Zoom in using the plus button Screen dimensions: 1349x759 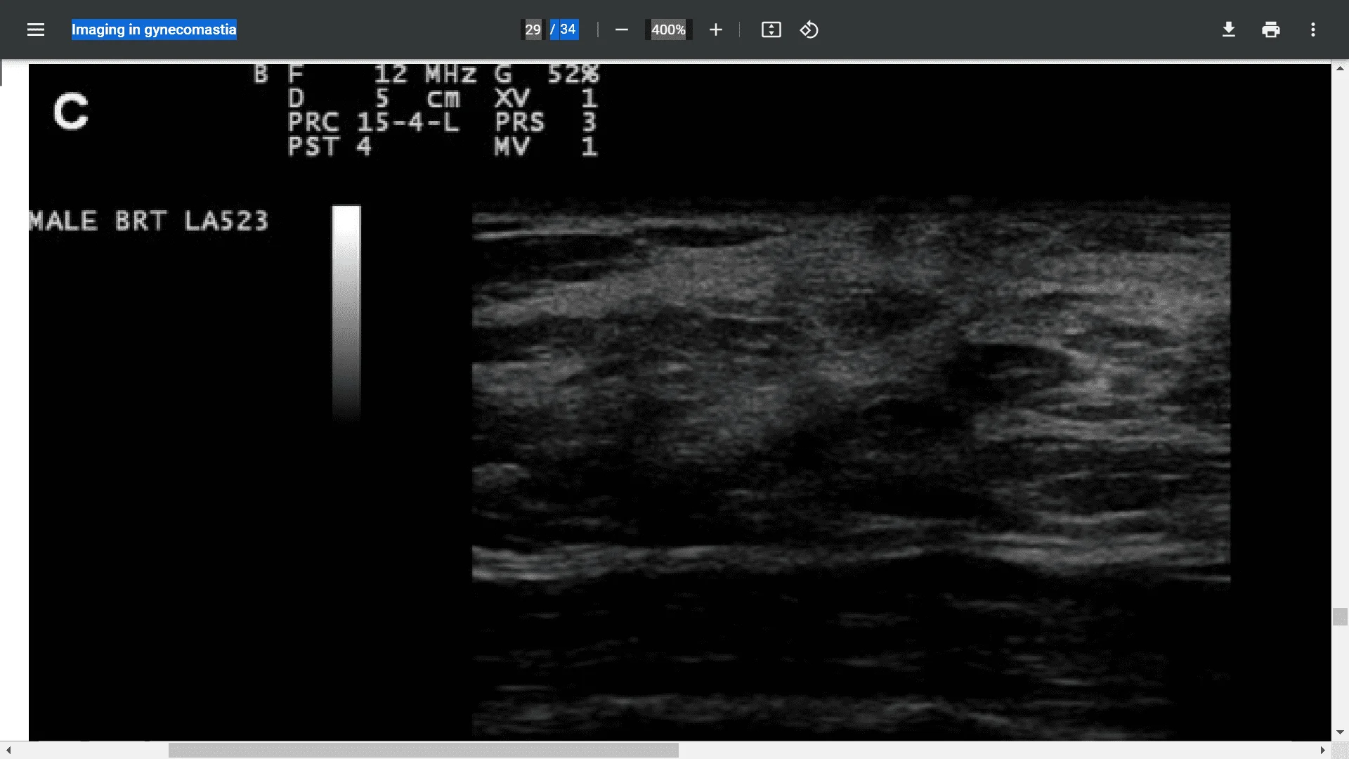[715, 30]
